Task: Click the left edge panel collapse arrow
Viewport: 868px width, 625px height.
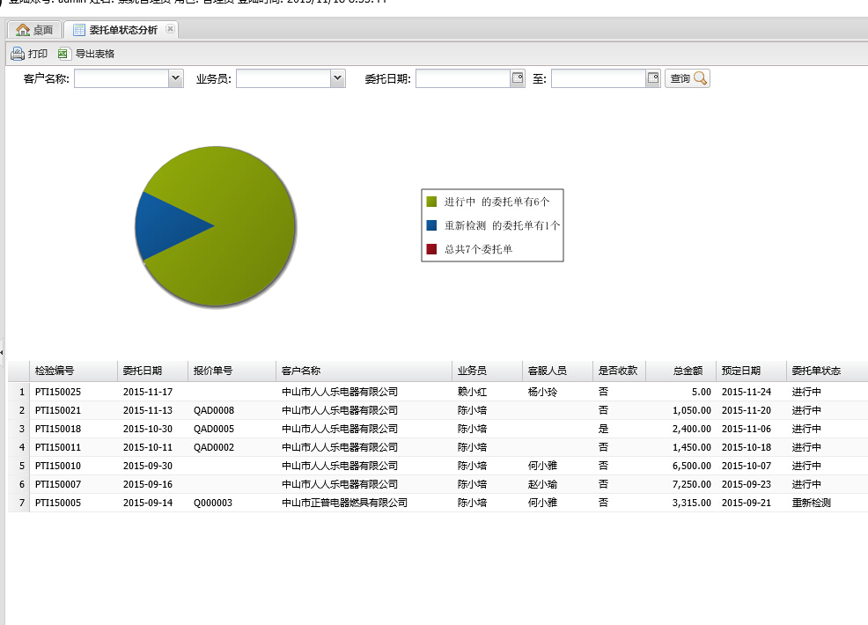Action: [3, 352]
